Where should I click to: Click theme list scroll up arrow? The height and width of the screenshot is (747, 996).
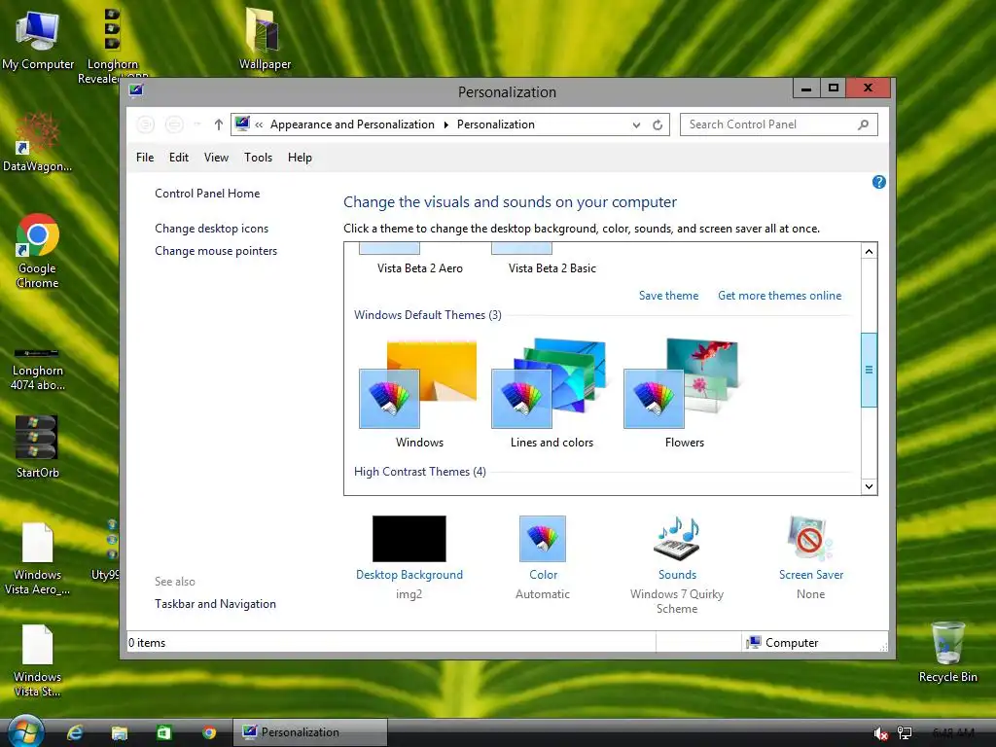click(869, 252)
